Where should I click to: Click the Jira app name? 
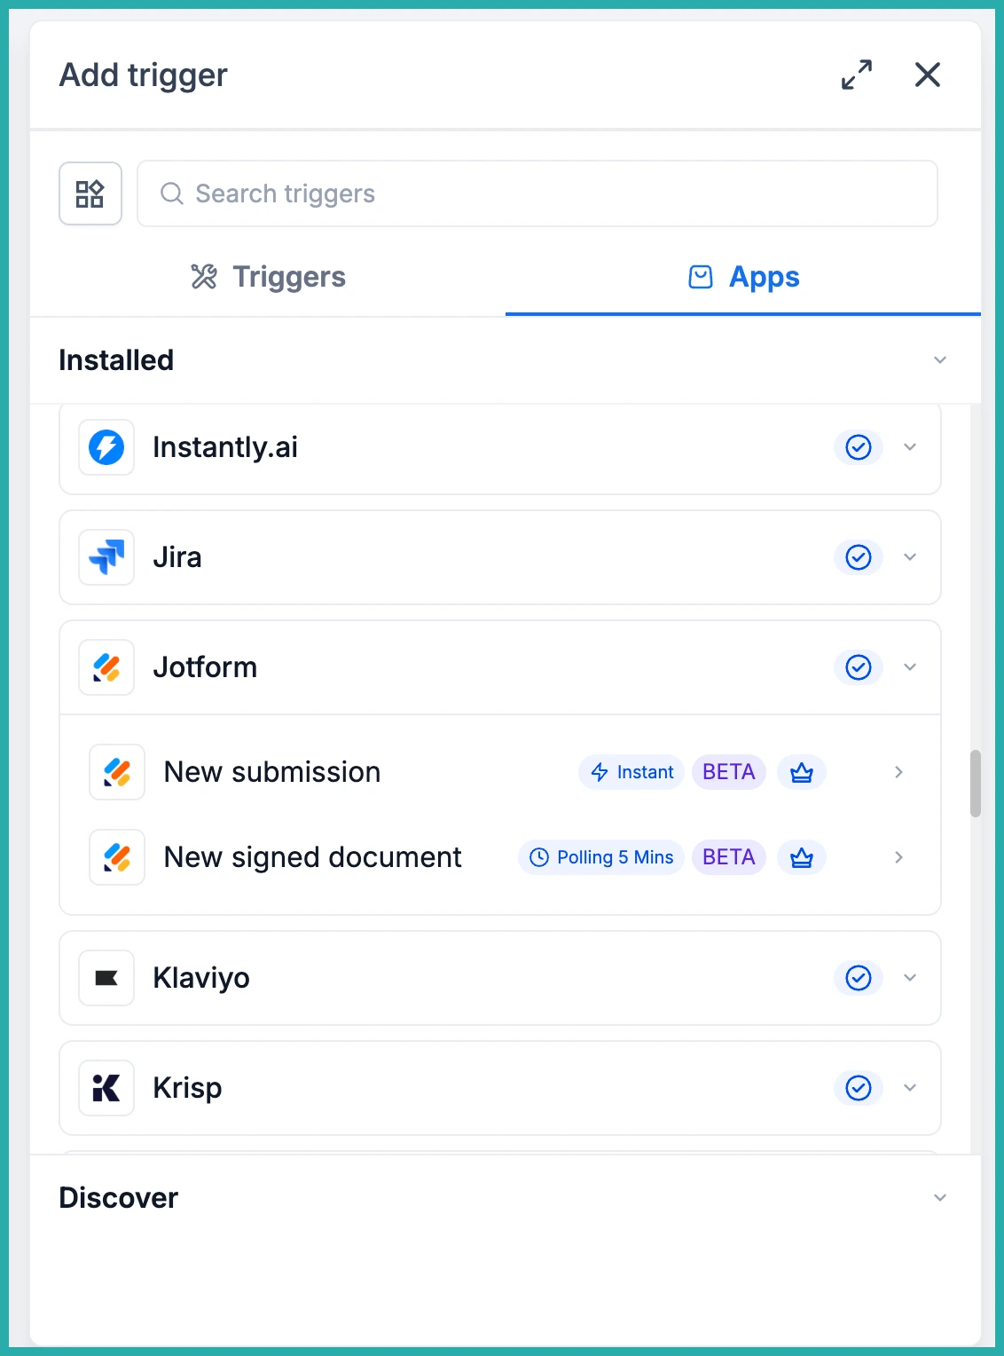(x=177, y=557)
